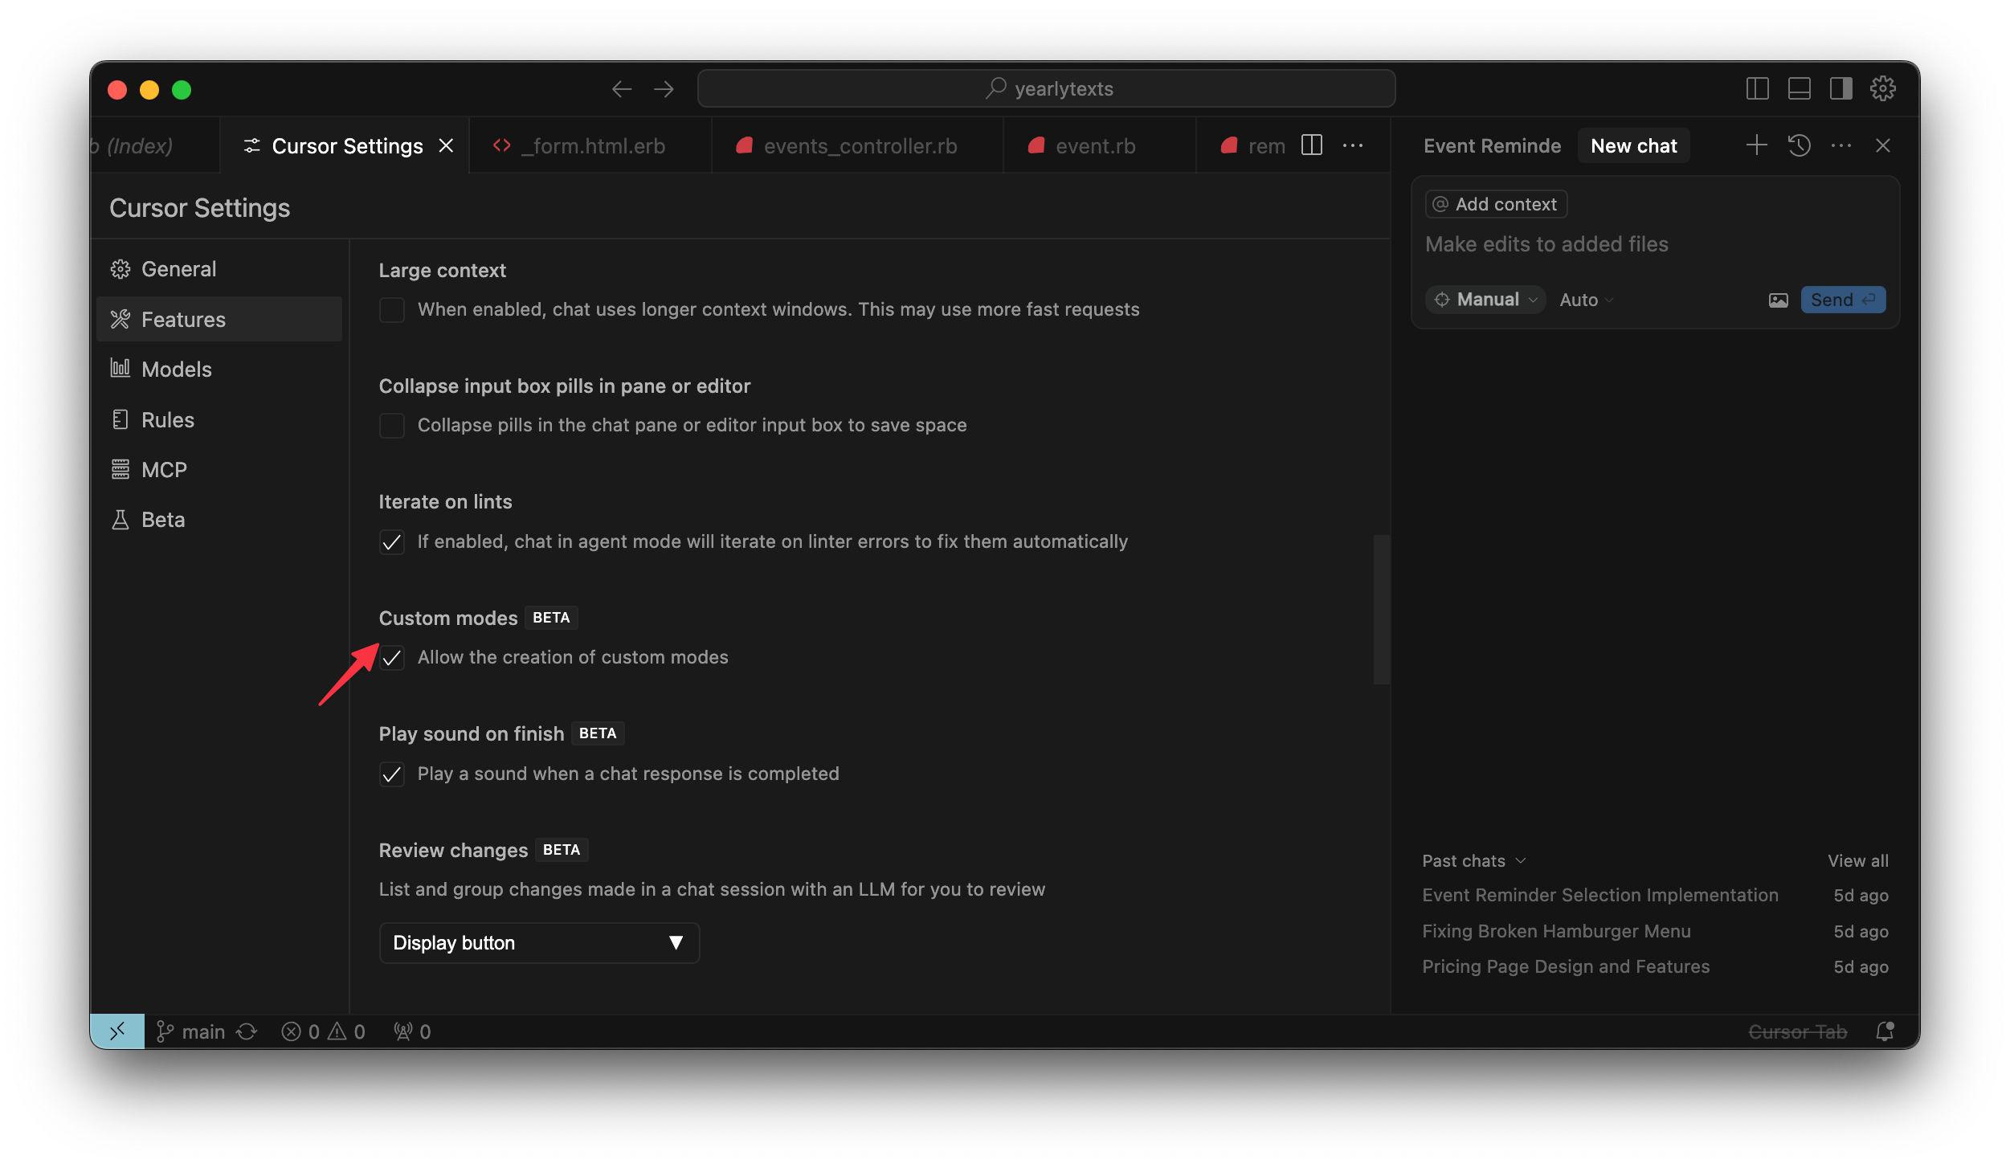2010x1168 pixels.
Task: Open the Features settings section
Action: point(219,320)
